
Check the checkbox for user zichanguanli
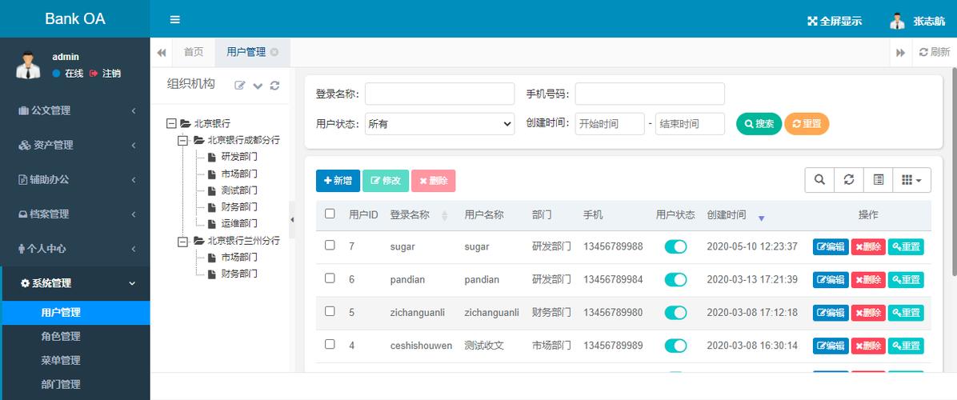click(330, 311)
